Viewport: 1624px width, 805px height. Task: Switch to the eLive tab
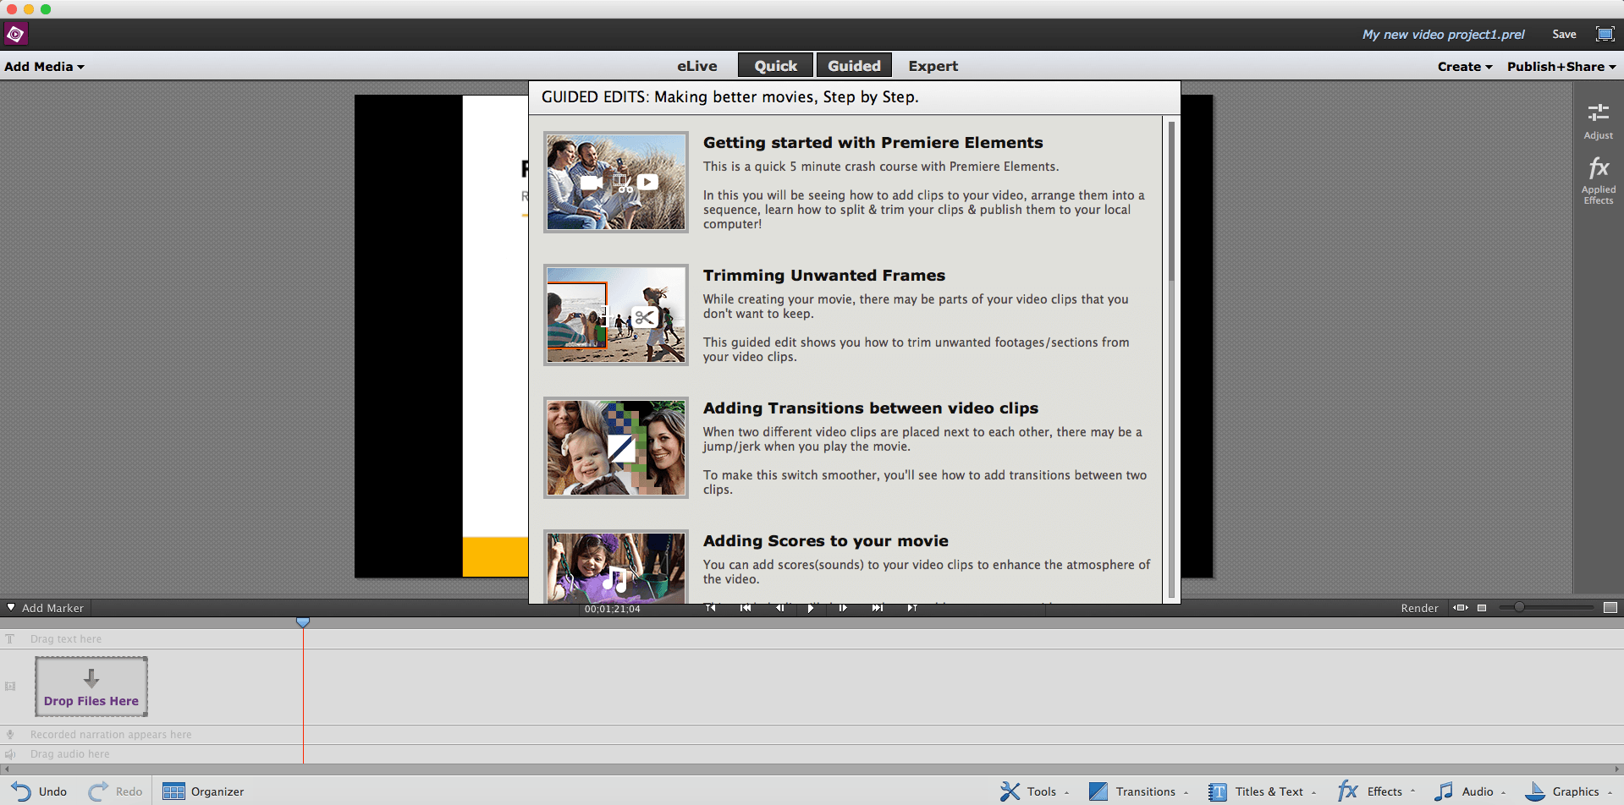coord(697,66)
